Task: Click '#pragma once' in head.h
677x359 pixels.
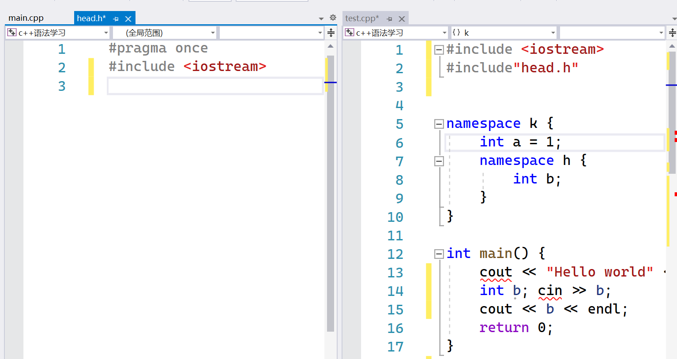Action: (x=158, y=48)
